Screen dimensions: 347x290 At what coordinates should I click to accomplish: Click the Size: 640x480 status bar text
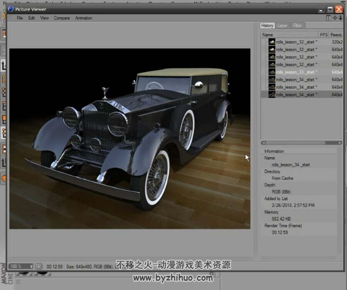[79, 267]
